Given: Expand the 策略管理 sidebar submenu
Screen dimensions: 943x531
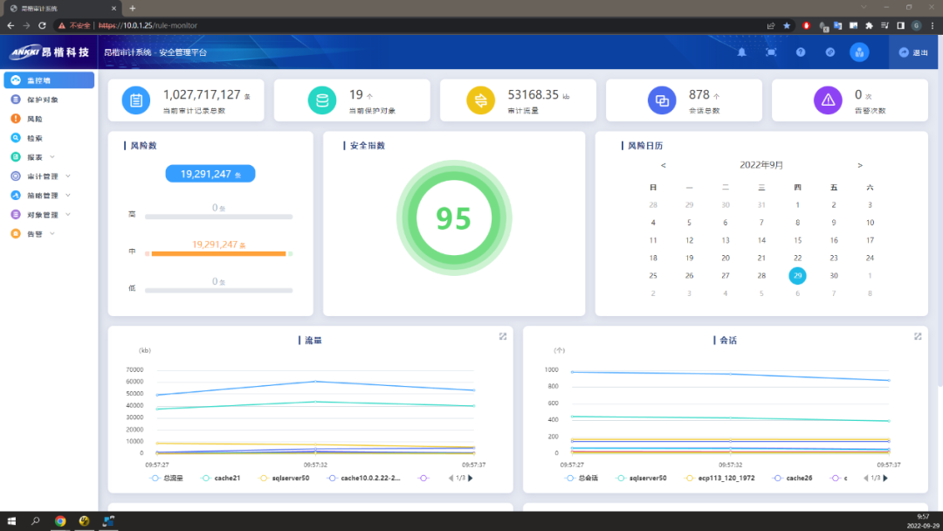Looking at the screenshot, I should (x=49, y=196).
